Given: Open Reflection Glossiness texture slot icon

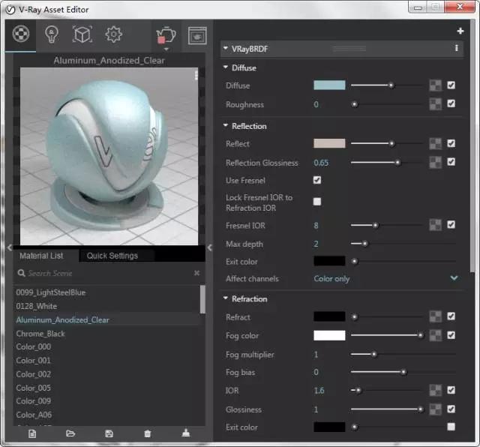Looking at the screenshot, I should point(435,162).
